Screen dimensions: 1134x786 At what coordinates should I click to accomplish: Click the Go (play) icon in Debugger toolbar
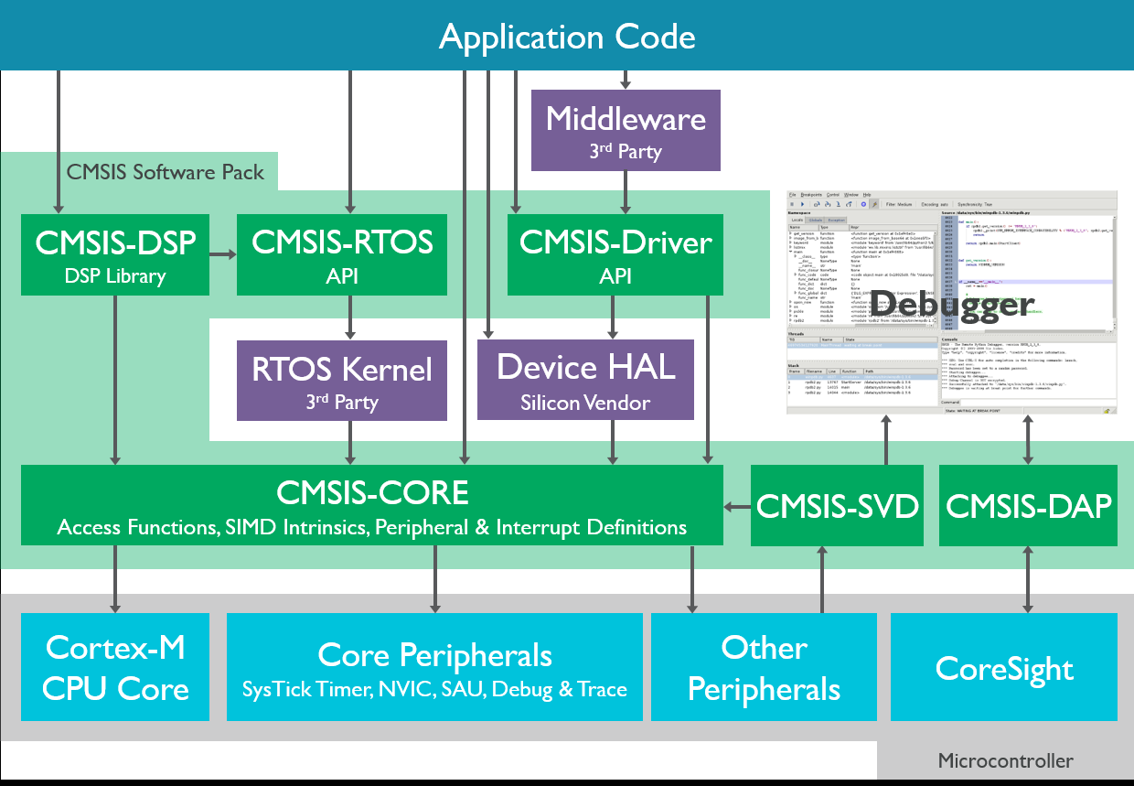802,204
